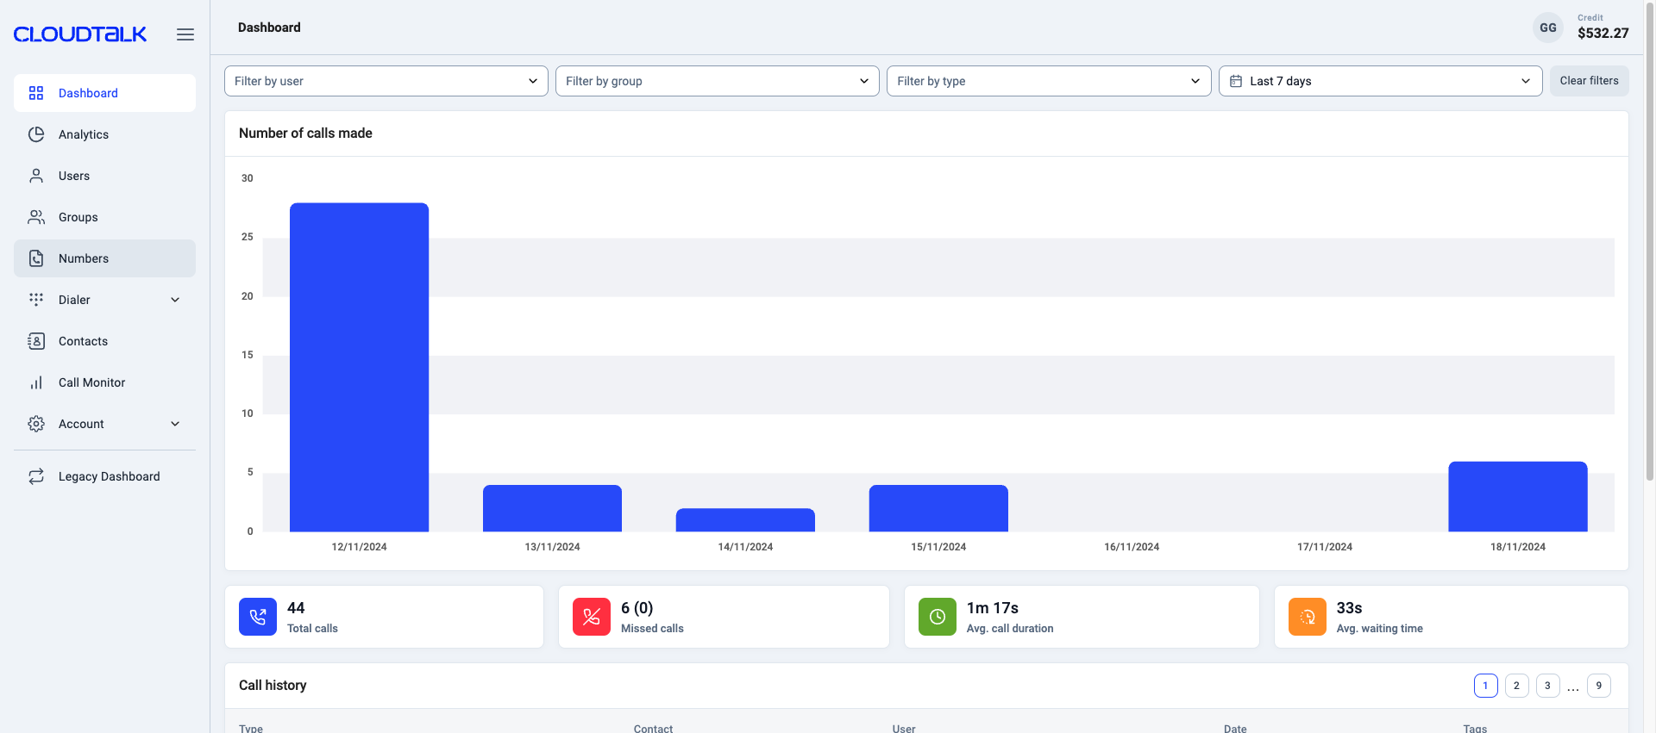Click the Analytics pie chart icon

pos(36,134)
